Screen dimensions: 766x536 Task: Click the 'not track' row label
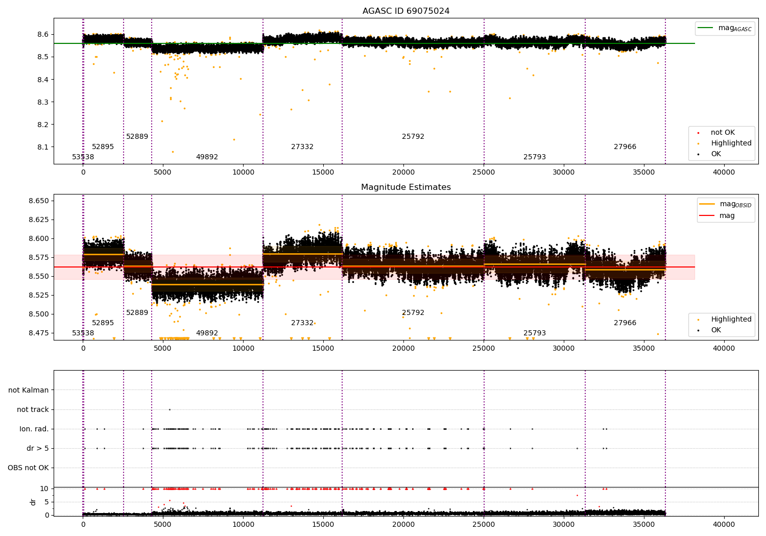pyautogui.click(x=33, y=410)
